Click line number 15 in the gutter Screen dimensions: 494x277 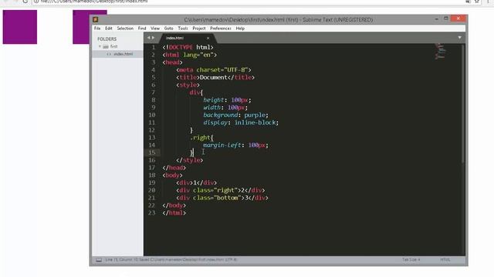pos(152,152)
